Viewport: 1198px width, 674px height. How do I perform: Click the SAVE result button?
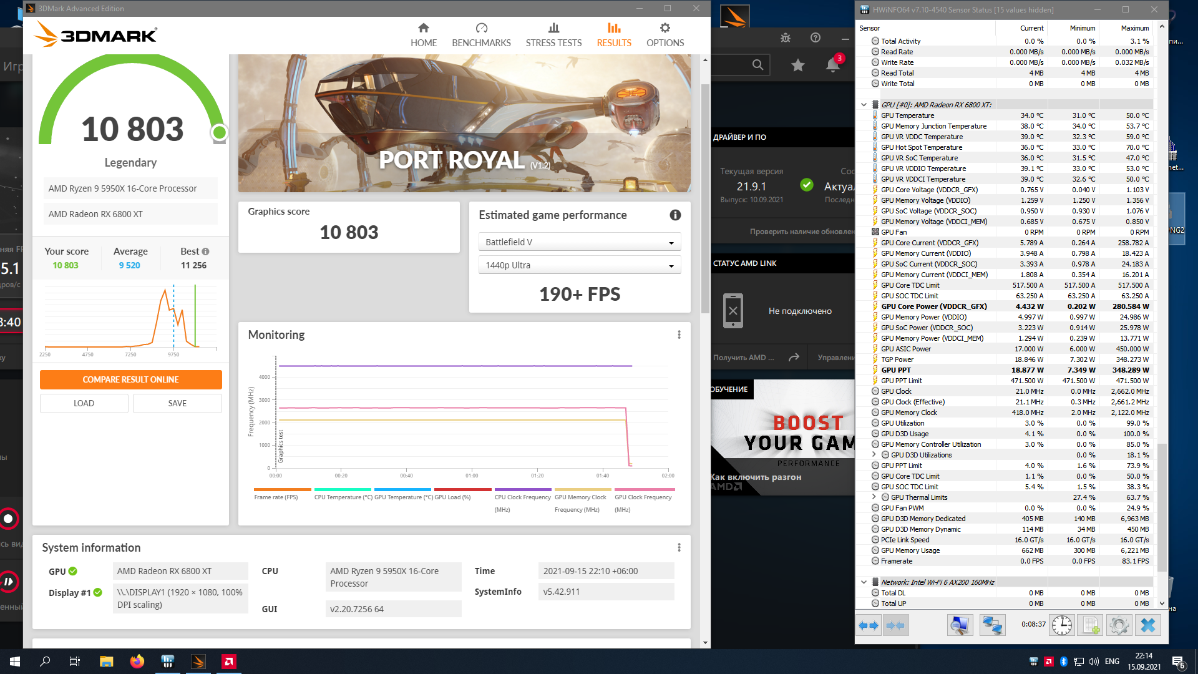(x=177, y=403)
